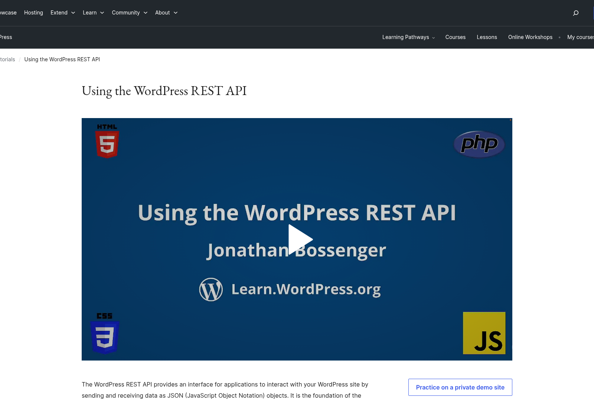Expand the Extend menu chevron
Screen dimensions: 594x401
(73, 13)
